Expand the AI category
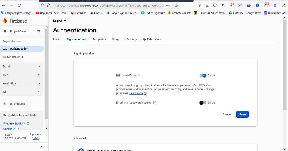 coord(21,92)
